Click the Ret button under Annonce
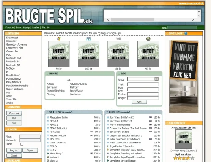This screenshot has height=162, width=211. click(x=14, y=118)
